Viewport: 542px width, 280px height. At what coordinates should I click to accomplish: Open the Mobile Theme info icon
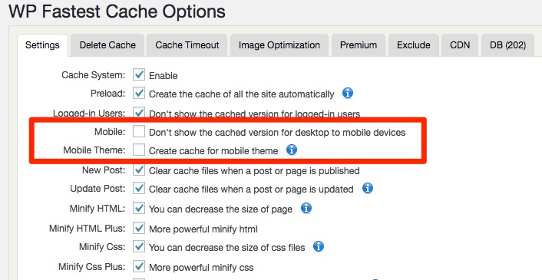click(x=292, y=150)
